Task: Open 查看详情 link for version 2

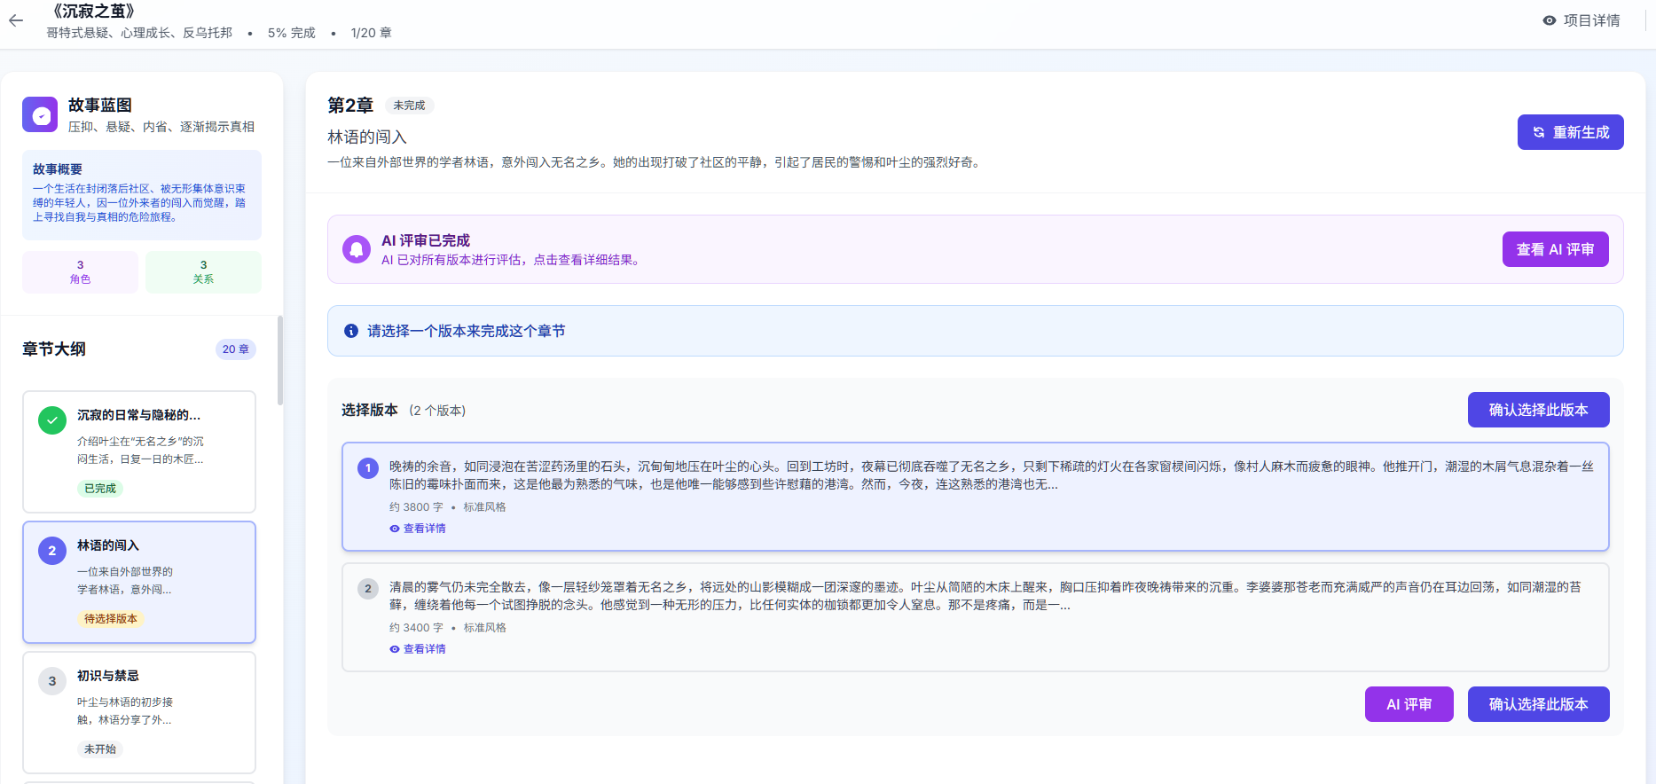Action: click(418, 649)
